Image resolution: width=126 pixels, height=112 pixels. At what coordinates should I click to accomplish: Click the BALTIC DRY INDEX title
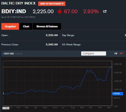coord(18,3)
